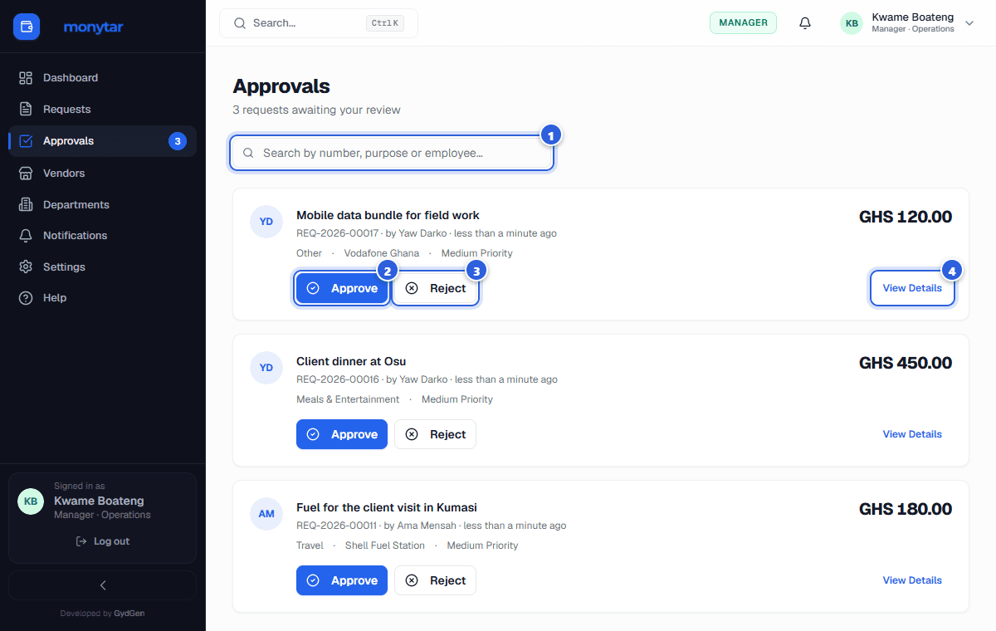
Task: Click the vendor tag Shell Fuel Station
Action: (x=385, y=545)
